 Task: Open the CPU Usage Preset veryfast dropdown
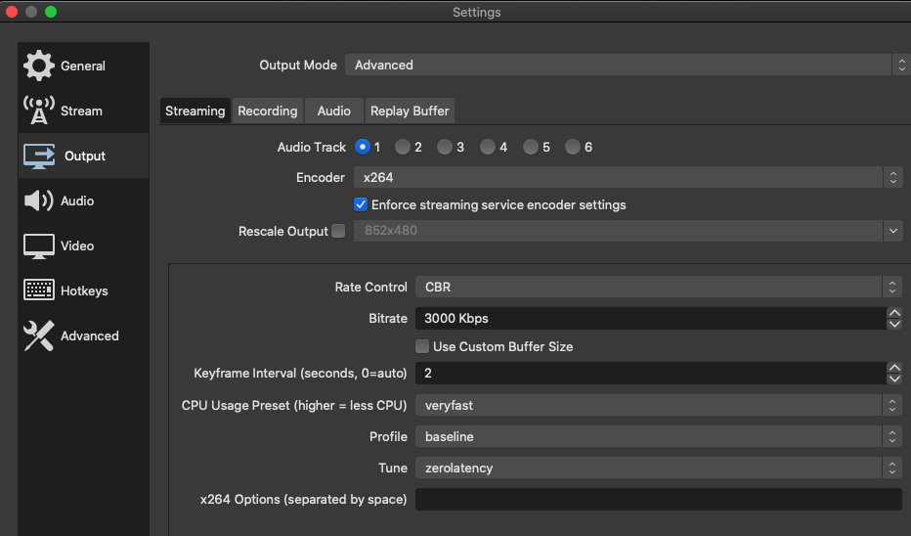(x=659, y=405)
